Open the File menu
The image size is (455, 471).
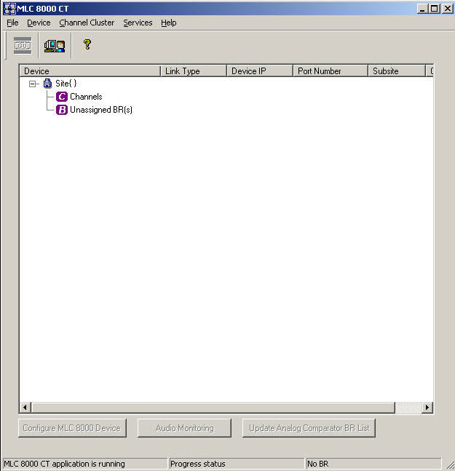pos(12,23)
